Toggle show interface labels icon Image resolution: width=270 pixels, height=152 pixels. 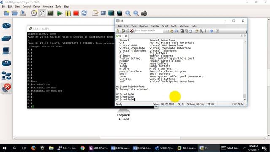point(42,13)
